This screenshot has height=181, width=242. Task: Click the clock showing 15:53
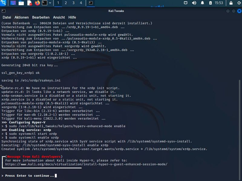[219, 3]
